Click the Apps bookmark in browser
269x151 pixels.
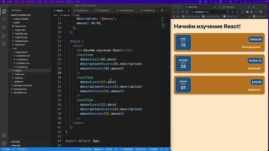pyautogui.click(x=176, y=16)
